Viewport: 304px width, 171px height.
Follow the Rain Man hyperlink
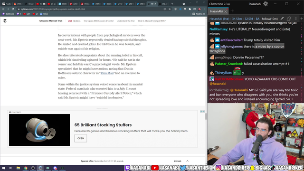point(107,73)
